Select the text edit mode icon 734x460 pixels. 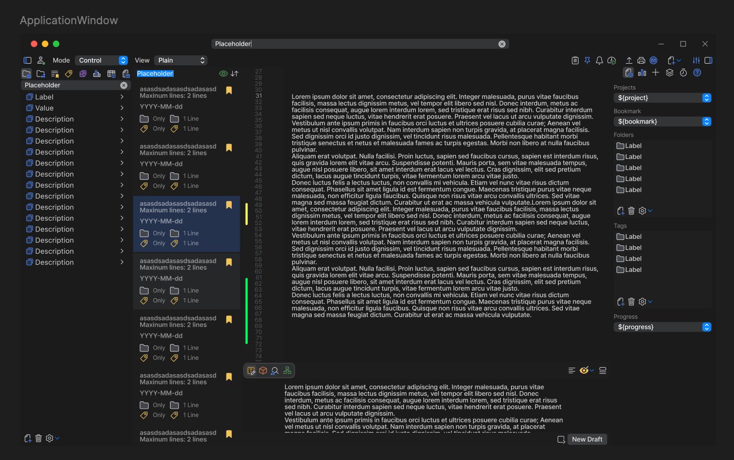[251, 371]
